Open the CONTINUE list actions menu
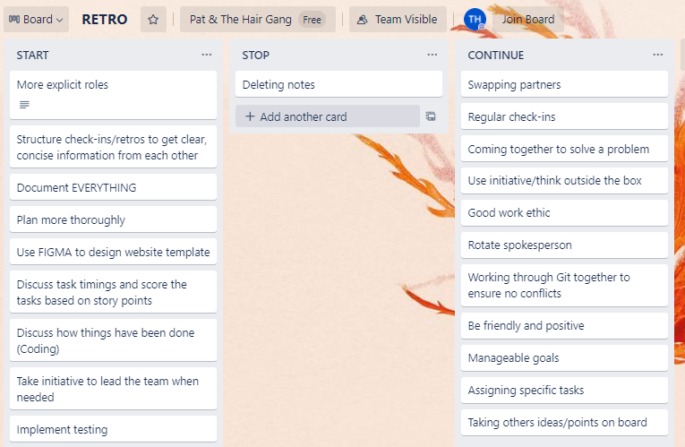Screen dimensions: 685x447 click(658, 55)
